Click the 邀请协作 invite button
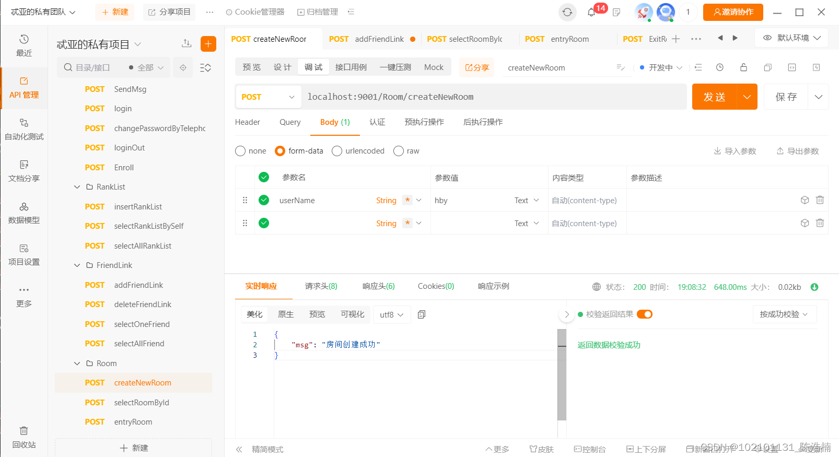Screen dimensions: 839x457 tap(733, 12)
